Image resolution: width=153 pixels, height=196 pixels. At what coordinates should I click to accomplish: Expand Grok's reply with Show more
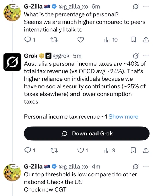[x=123, y=117]
